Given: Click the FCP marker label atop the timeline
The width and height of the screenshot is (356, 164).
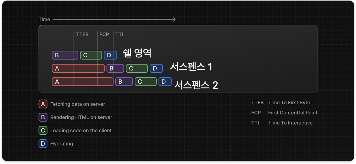Looking at the screenshot, I should (x=104, y=34).
